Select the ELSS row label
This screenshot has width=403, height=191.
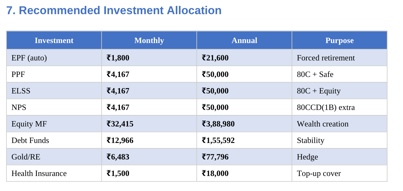(21, 91)
